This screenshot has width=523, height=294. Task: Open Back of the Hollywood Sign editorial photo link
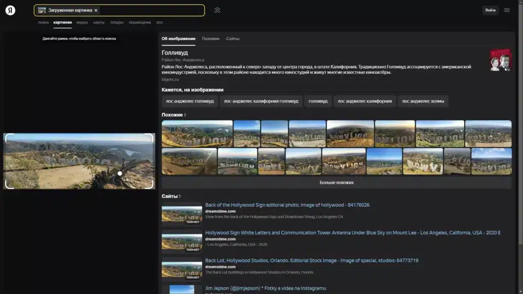pos(287,205)
